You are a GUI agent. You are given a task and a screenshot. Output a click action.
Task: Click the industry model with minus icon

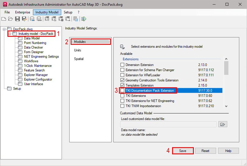point(68,19)
